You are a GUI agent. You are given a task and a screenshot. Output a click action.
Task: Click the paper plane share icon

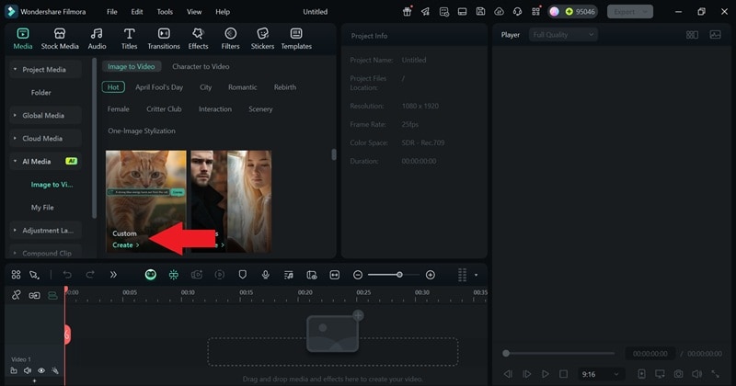[x=425, y=12]
